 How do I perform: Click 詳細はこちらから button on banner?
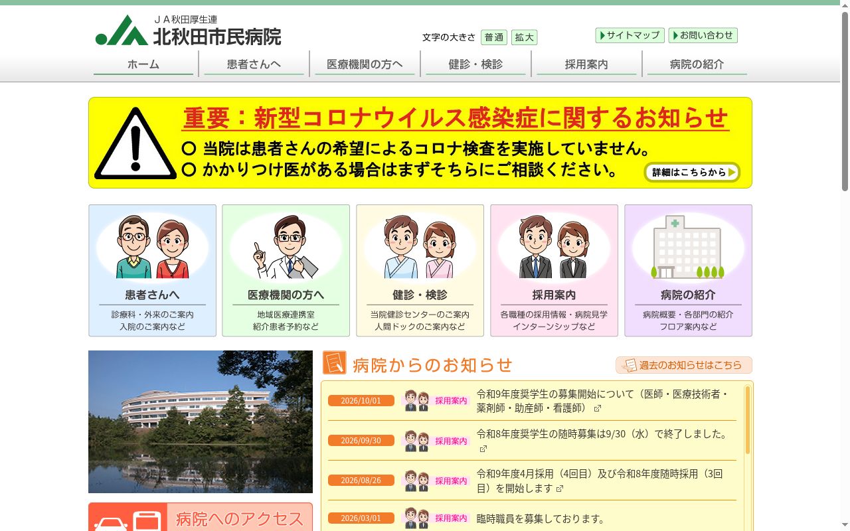[692, 172]
